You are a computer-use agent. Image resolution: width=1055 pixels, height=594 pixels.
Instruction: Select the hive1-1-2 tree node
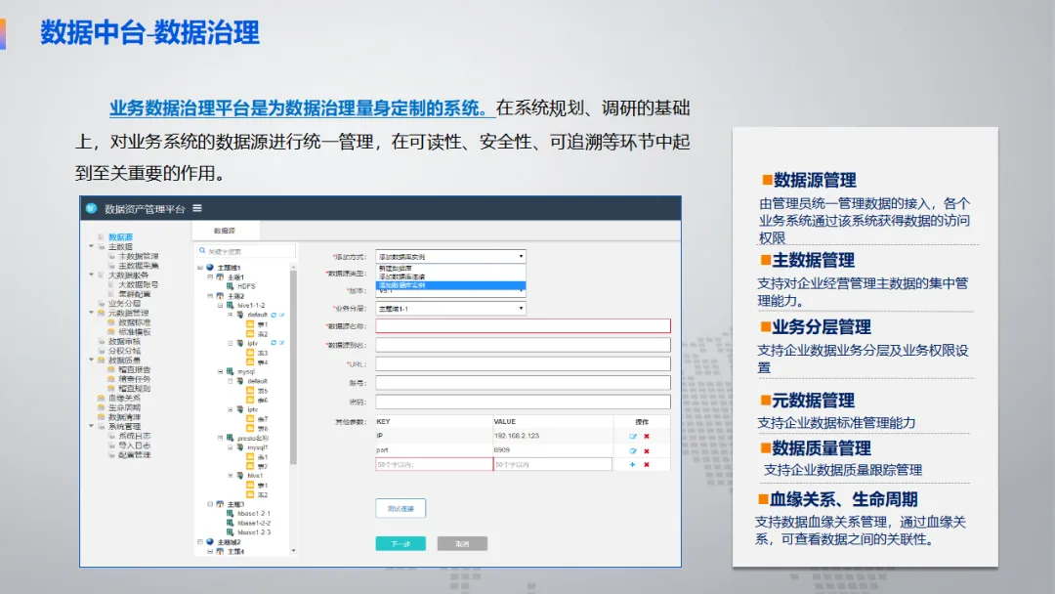251,306
